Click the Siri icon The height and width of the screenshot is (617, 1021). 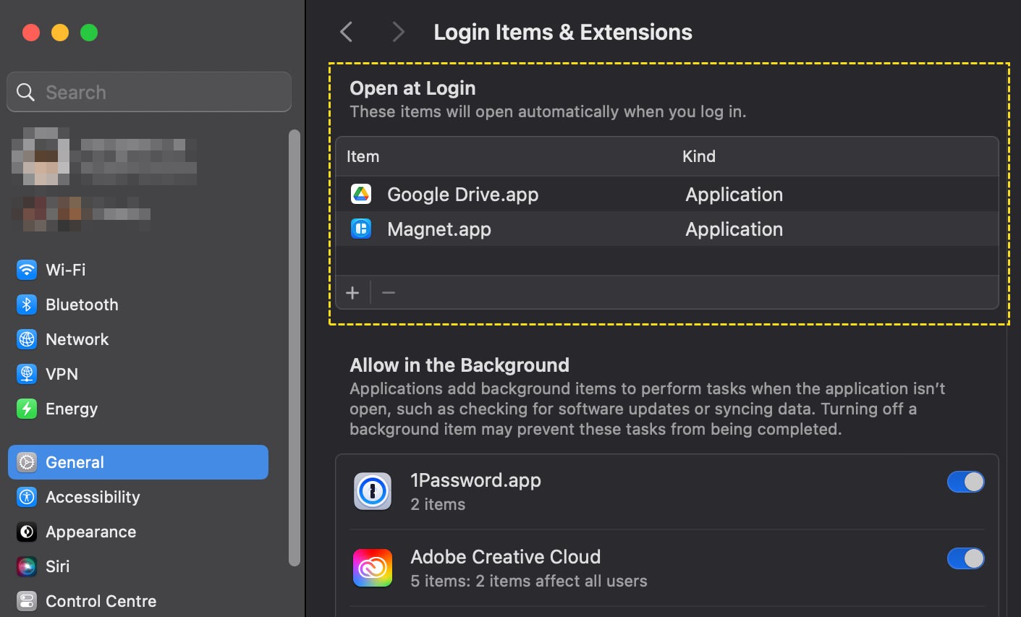click(27, 566)
